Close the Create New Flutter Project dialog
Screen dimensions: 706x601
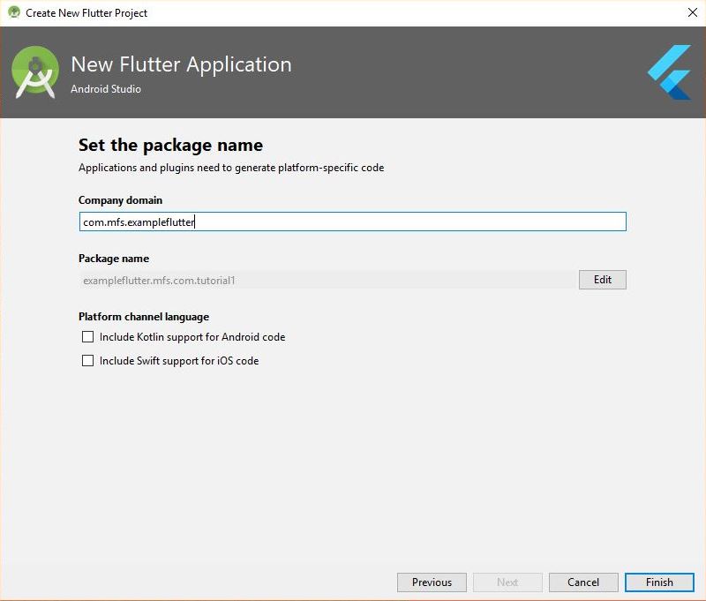coord(692,12)
